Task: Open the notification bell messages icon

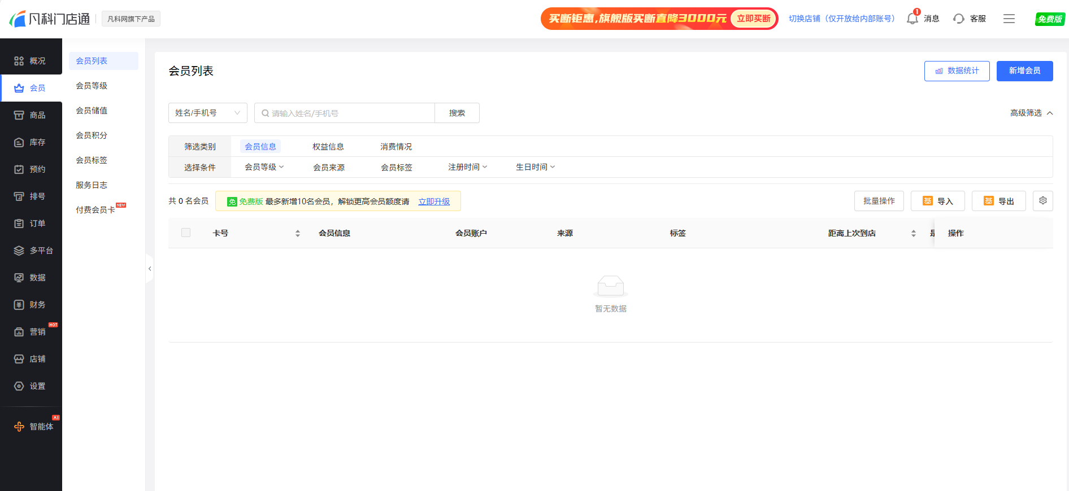Action: pos(912,19)
